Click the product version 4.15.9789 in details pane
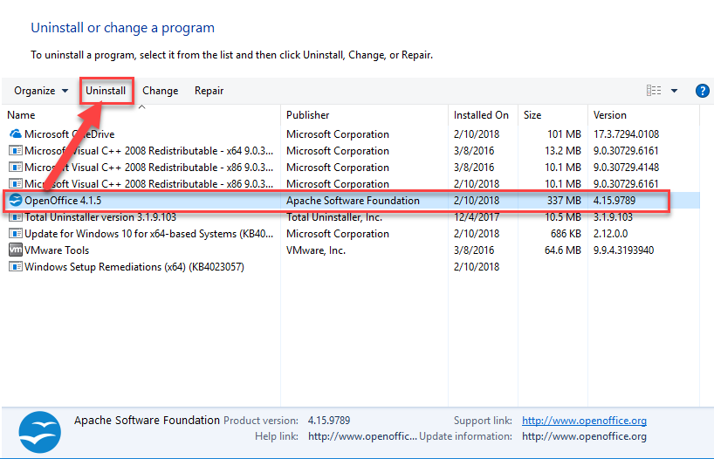This screenshot has height=459, width=714. (329, 421)
